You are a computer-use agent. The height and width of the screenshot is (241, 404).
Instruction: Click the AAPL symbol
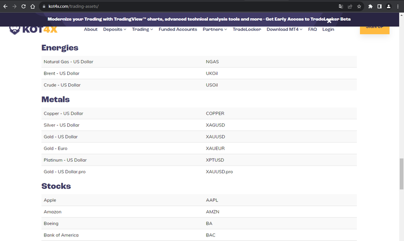point(212,200)
